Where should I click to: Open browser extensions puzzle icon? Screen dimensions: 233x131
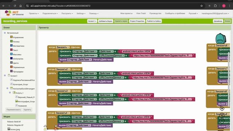[215, 6]
